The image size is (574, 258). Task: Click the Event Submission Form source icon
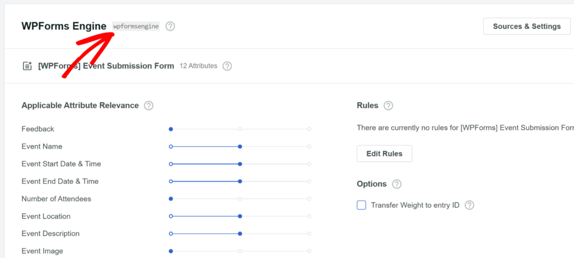27,66
